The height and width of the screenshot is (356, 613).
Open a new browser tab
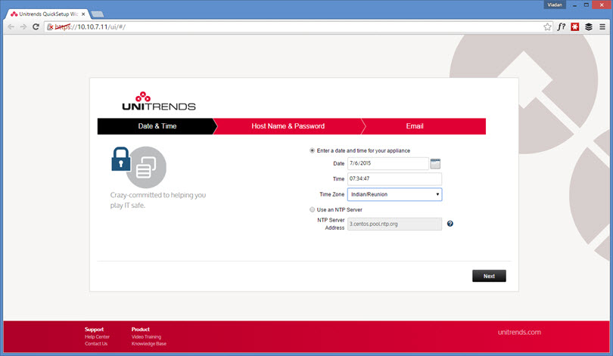point(97,14)
